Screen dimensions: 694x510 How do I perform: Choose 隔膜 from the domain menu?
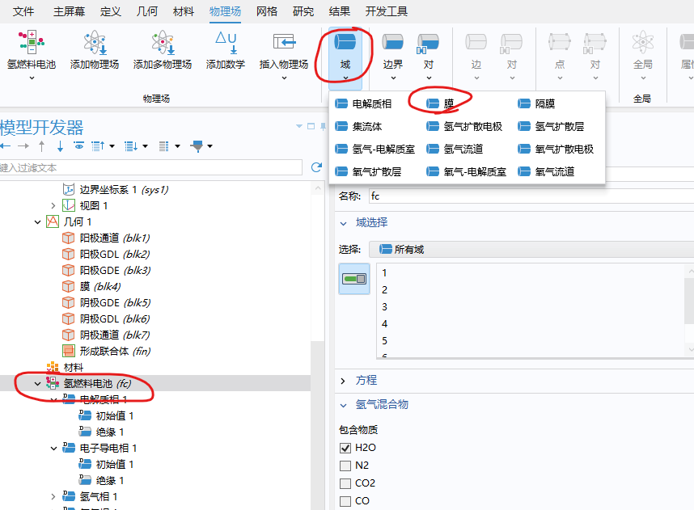click(x=536, y=104)
